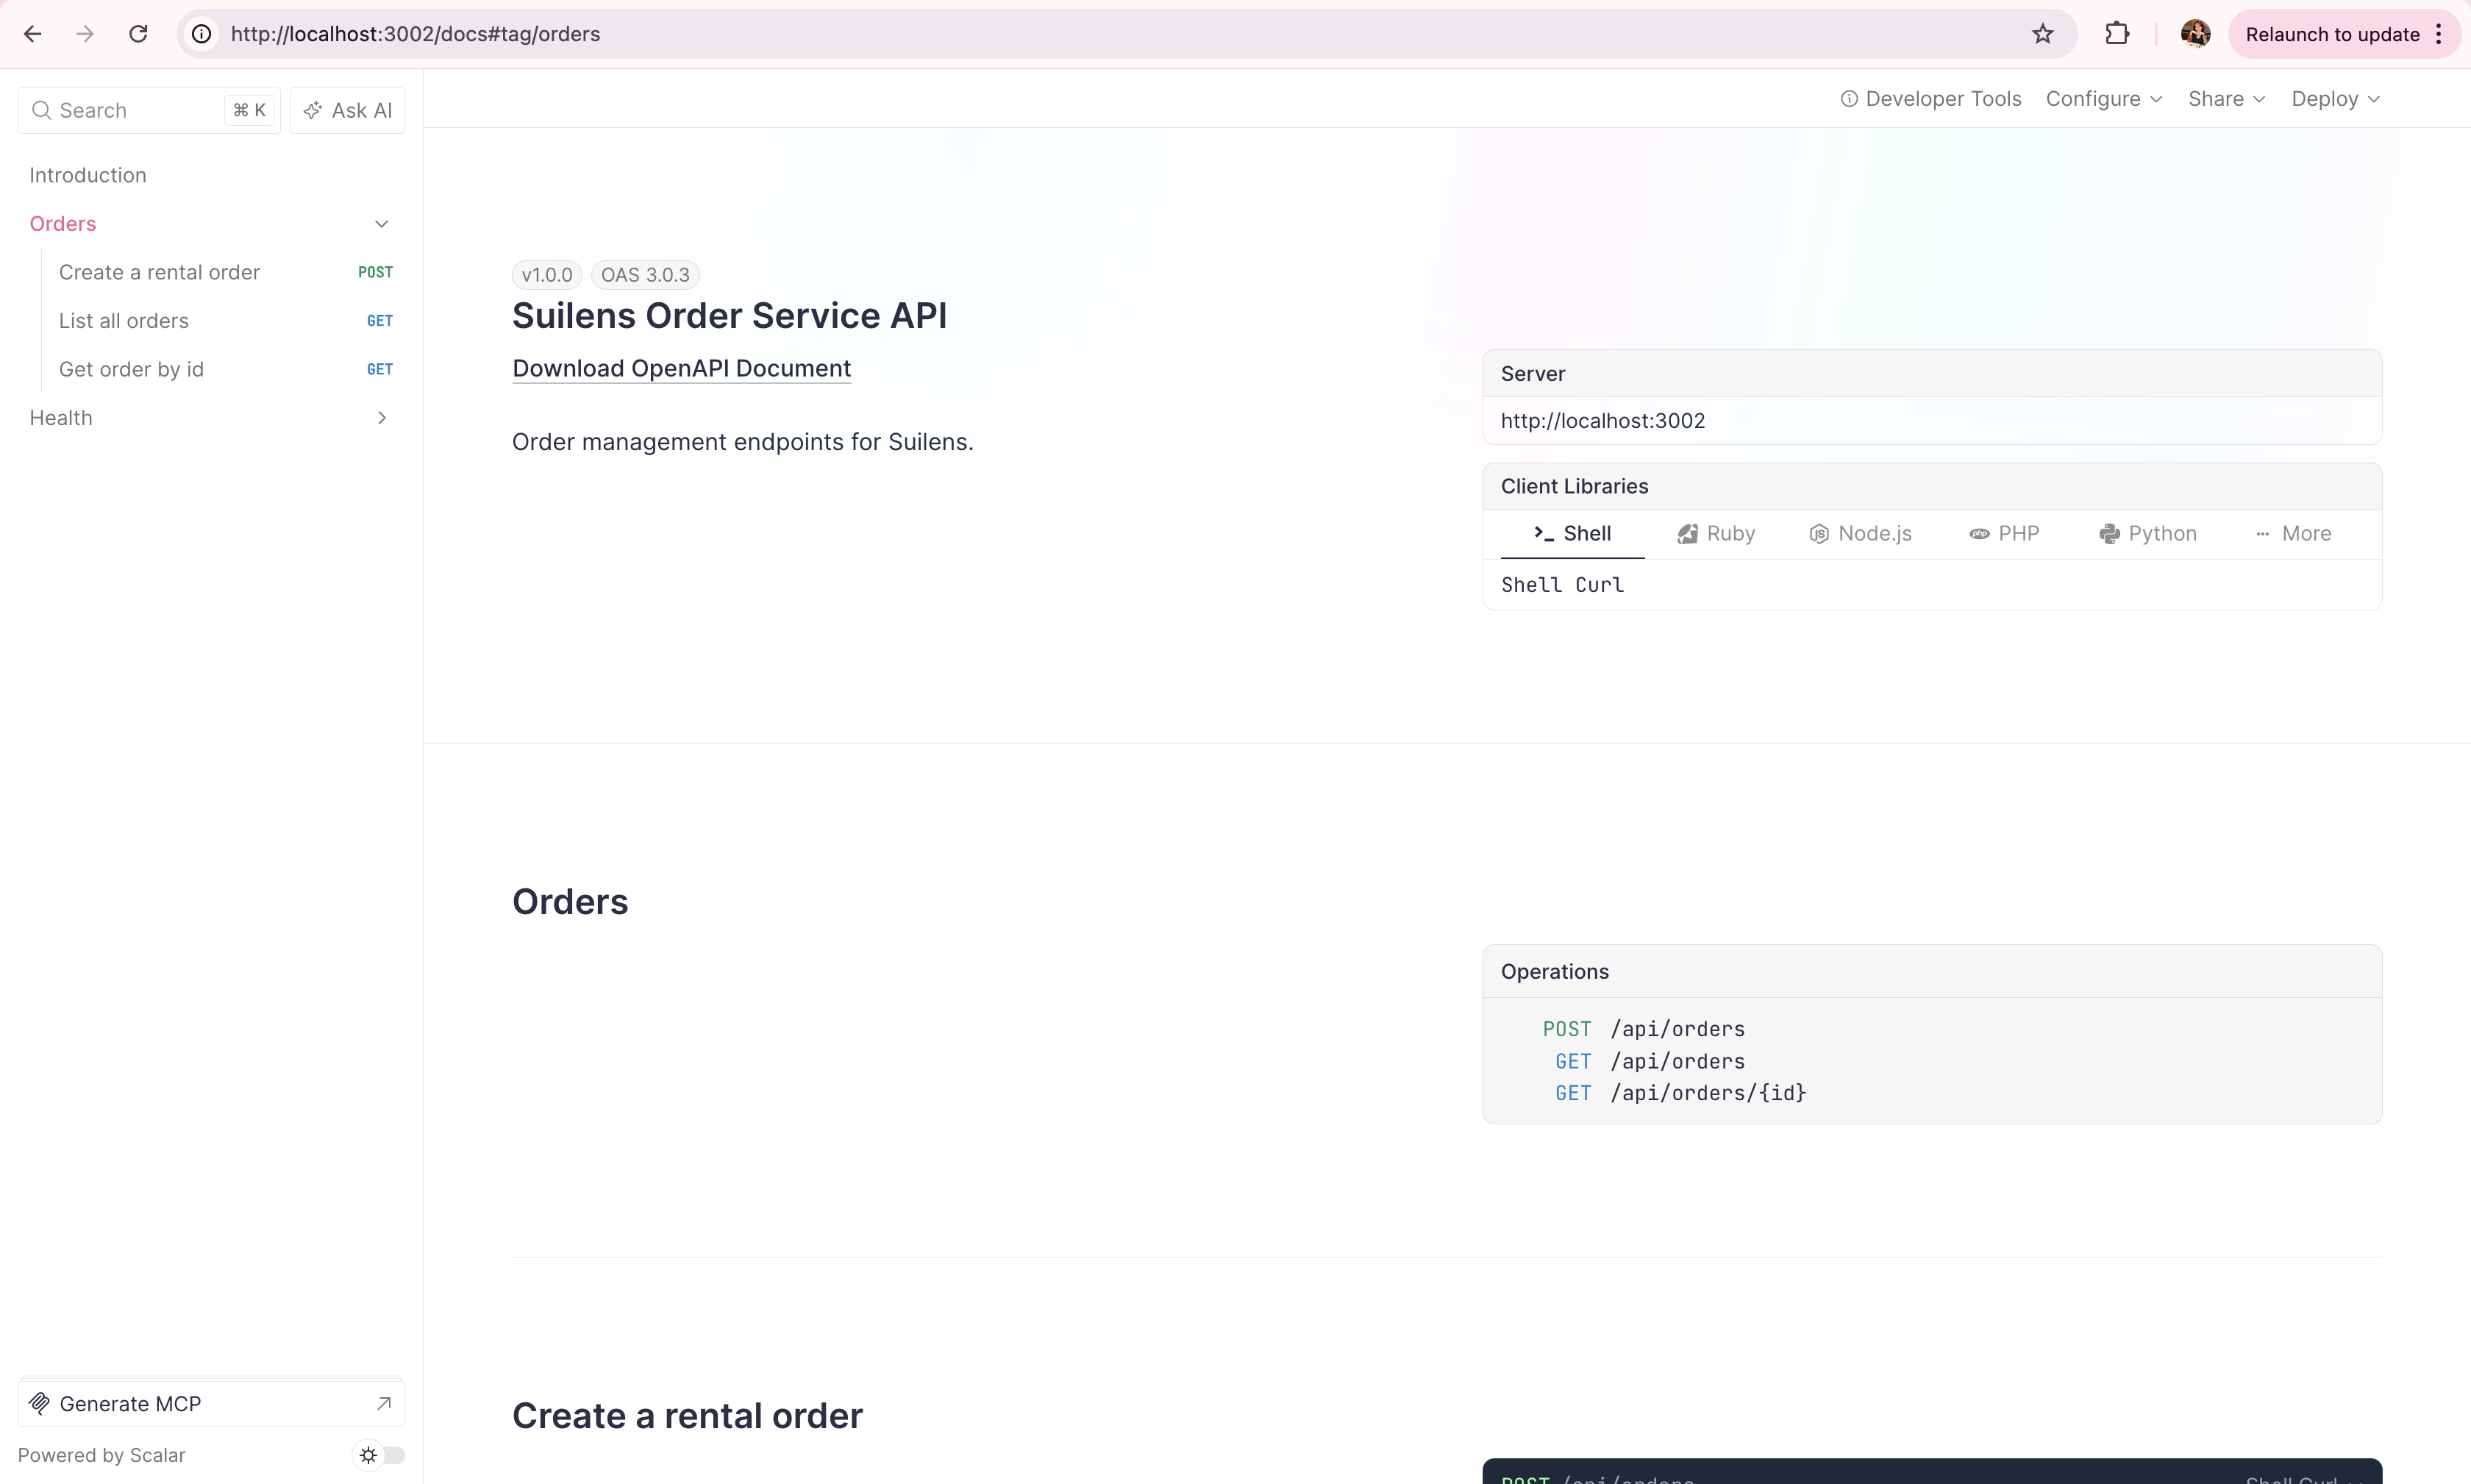2471x1484 pixels.
Task: Select Get order by id in the sidebar
Action: pyautogui.click(x=131, y=369)
